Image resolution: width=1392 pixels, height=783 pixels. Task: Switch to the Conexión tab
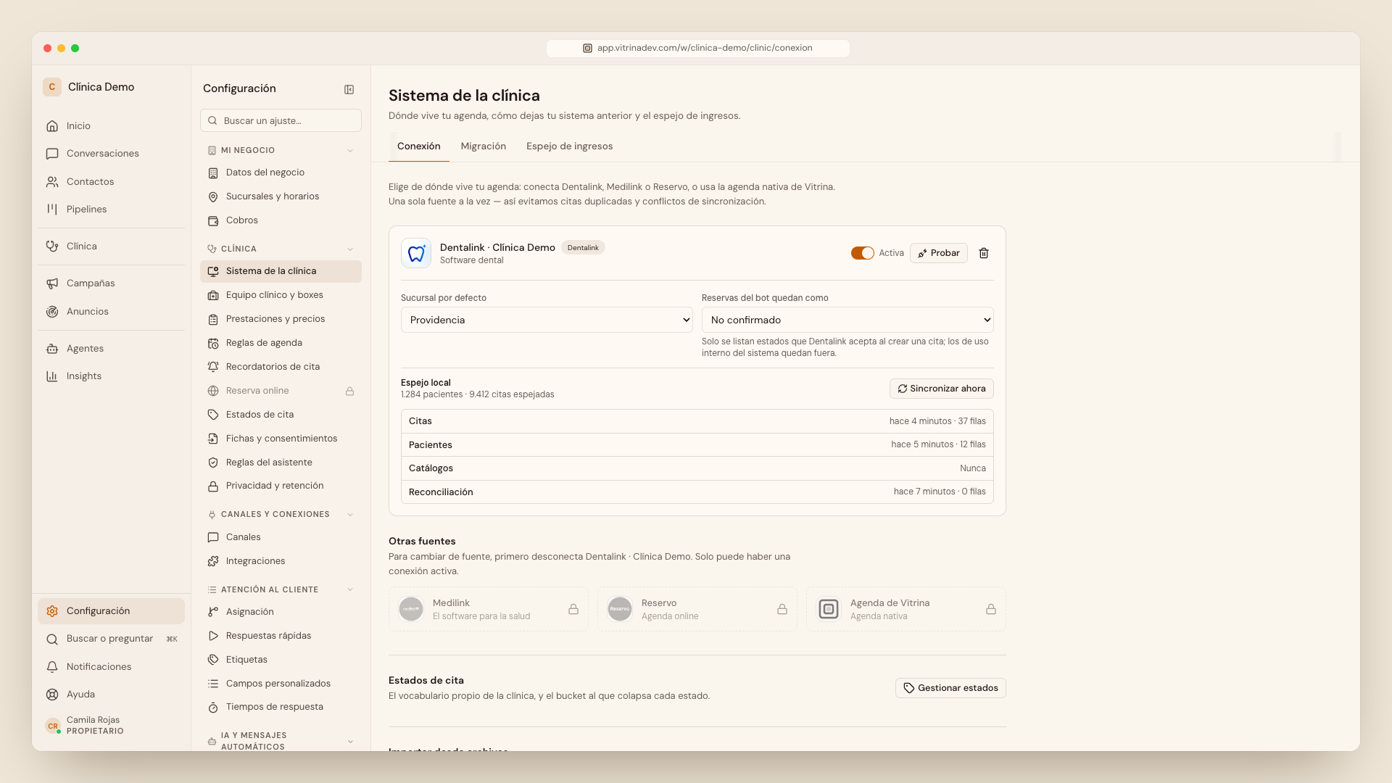pyautogui.click(x=419, y=146)
